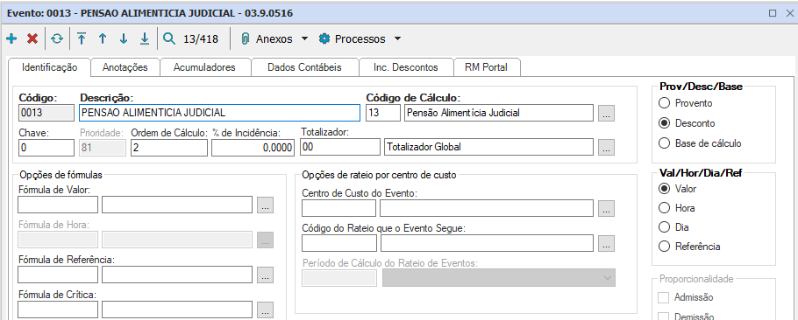Open the Dados Contábeis tab

(x=304, y=67)
